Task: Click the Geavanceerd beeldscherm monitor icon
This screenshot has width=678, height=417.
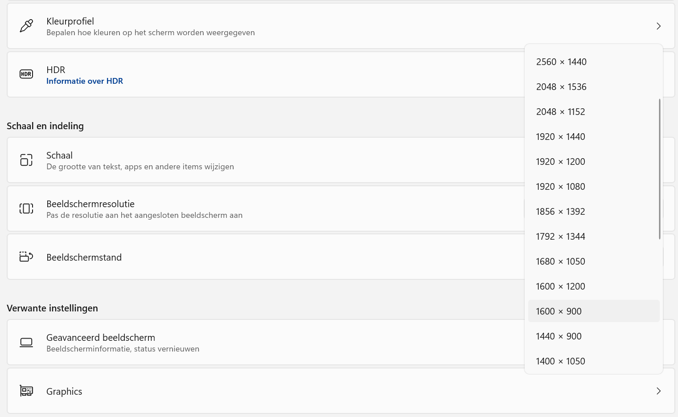Action: click(x=26, y=342)
